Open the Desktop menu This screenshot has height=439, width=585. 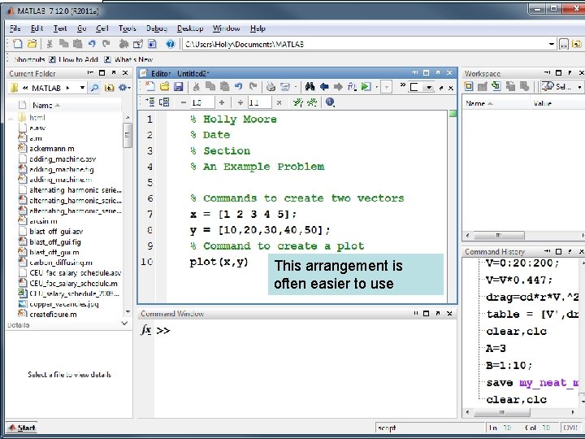[x=190, y=28]
